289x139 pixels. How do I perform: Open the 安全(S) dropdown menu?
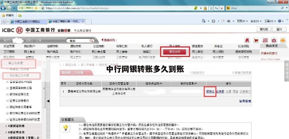coord(256,21)
